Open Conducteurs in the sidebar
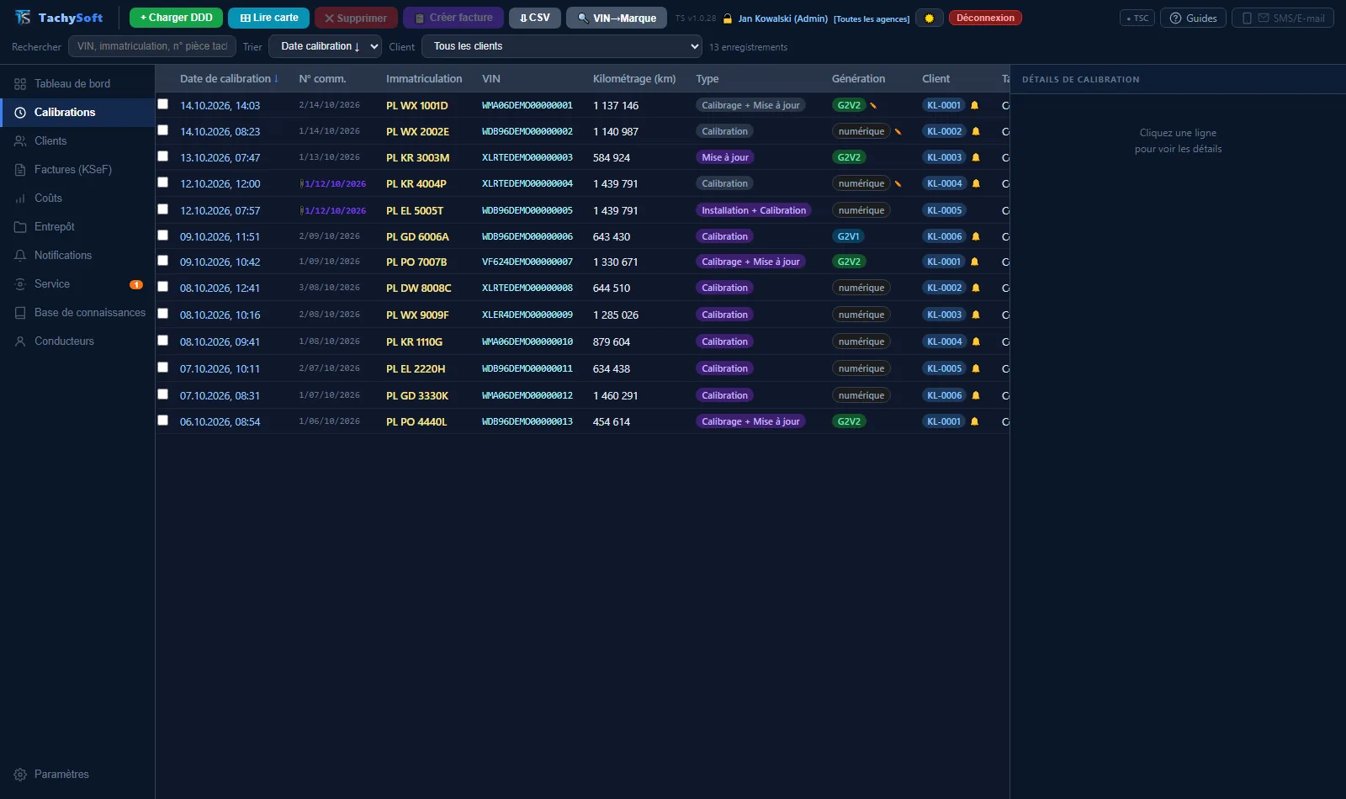This screenshot has width=1346, height=799. (77, 341)
